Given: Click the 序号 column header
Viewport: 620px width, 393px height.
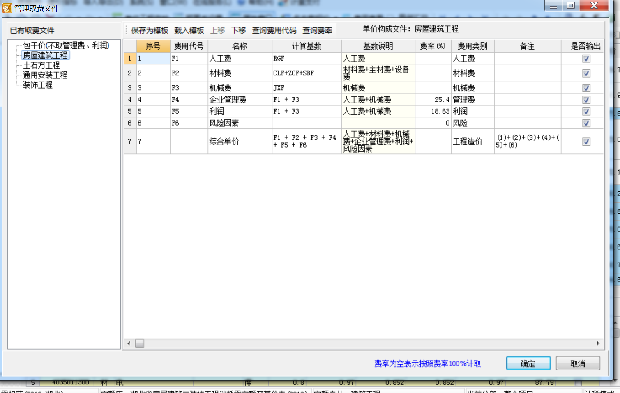Looking at the screenshot, I should click(x=153, y=46).
